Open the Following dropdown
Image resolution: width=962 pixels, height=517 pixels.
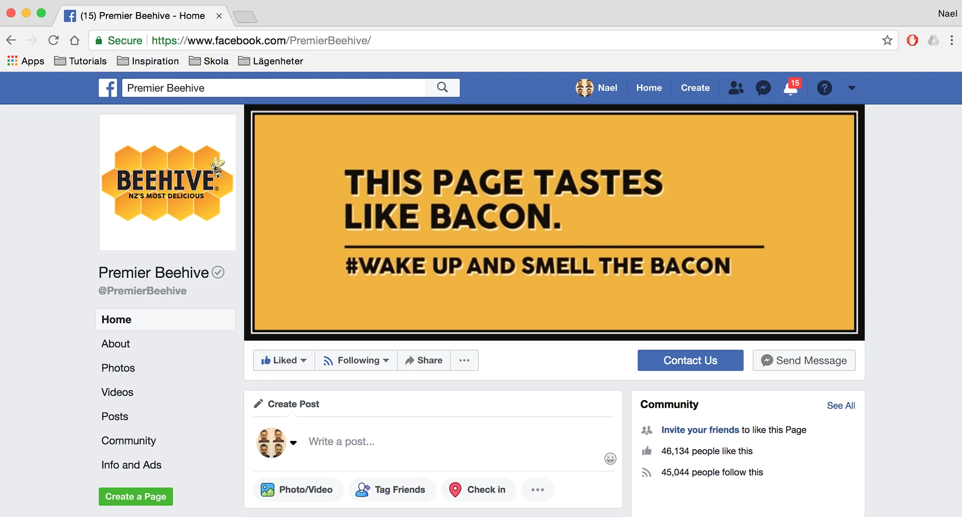[356, 360]
